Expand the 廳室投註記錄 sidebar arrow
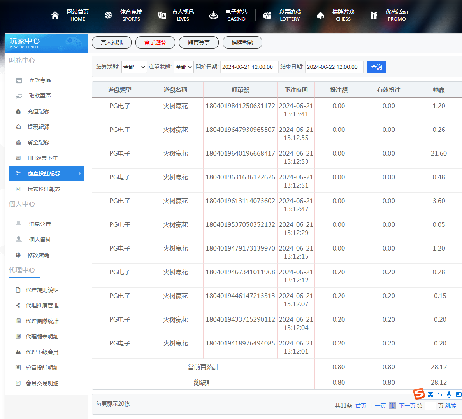 click(79, 174)
